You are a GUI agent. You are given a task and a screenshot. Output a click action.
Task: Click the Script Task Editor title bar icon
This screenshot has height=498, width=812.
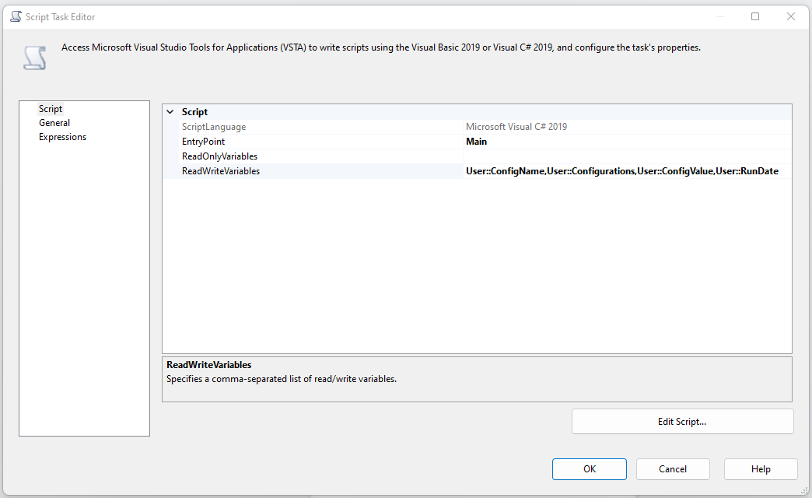(x=16, y=16)
